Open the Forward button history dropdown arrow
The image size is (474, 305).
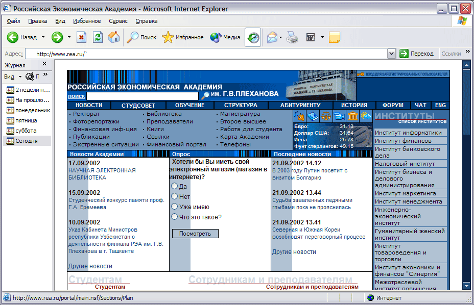click(x=69, y=37)
